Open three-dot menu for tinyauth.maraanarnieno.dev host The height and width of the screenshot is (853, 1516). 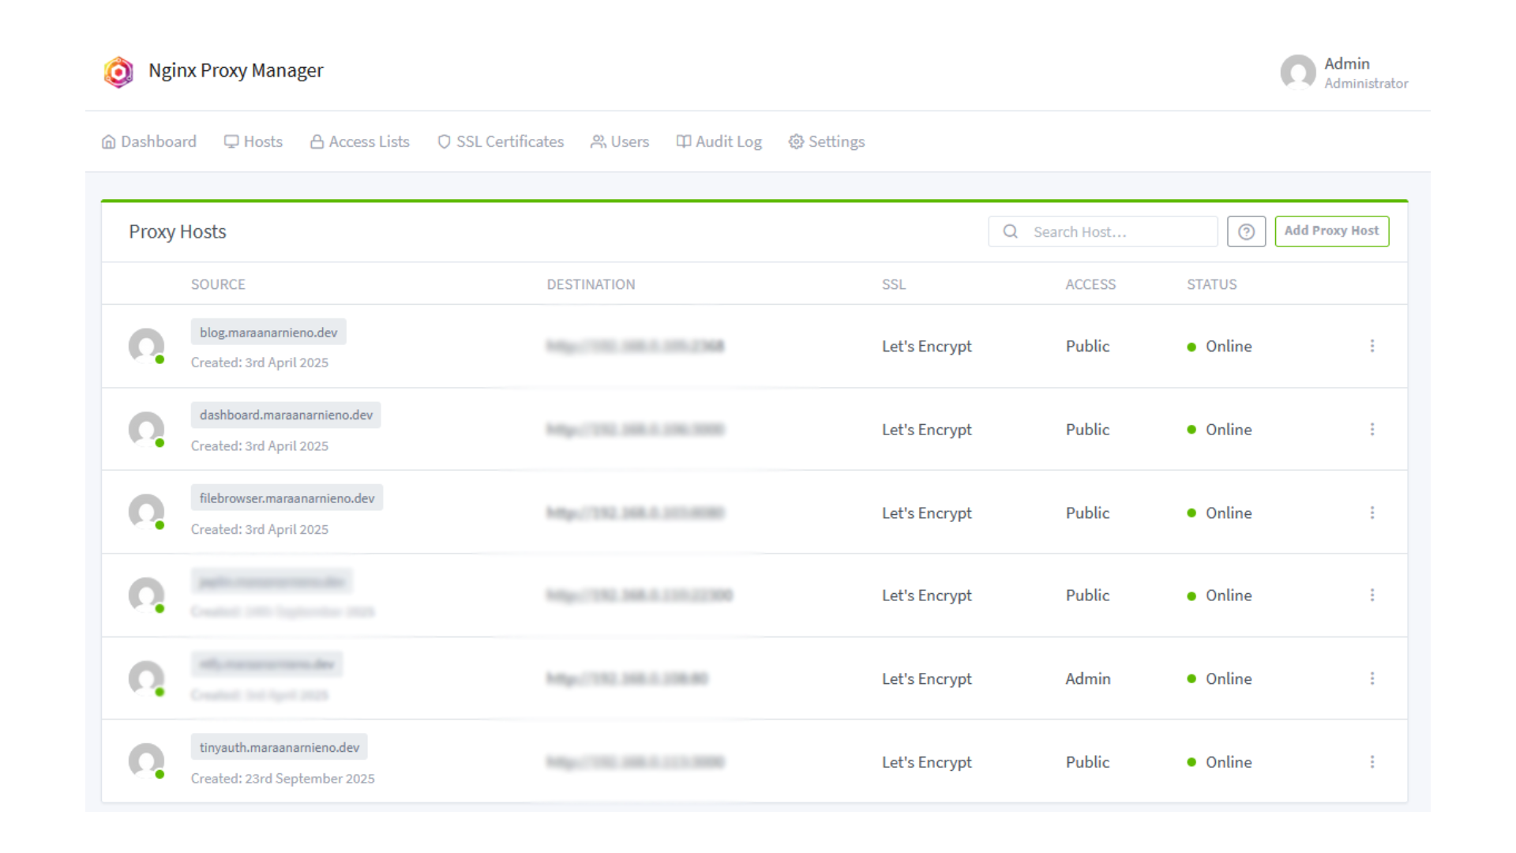(x=1372, y=761)
